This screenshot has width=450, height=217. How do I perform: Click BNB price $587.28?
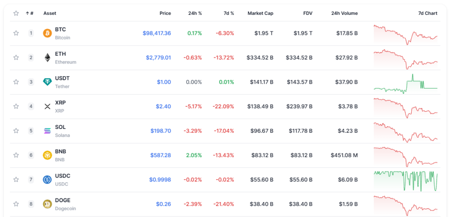(161, 155)
